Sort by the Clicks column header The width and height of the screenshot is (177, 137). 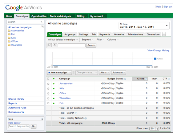pyautogui.click(x=140, y=79)
